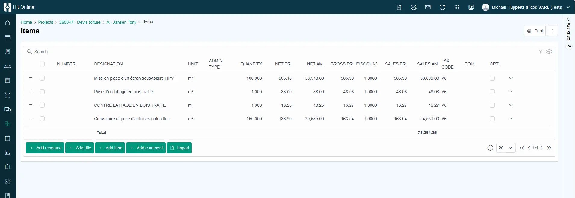Open the mail envelope icon in the header

(x=428, y=7)
